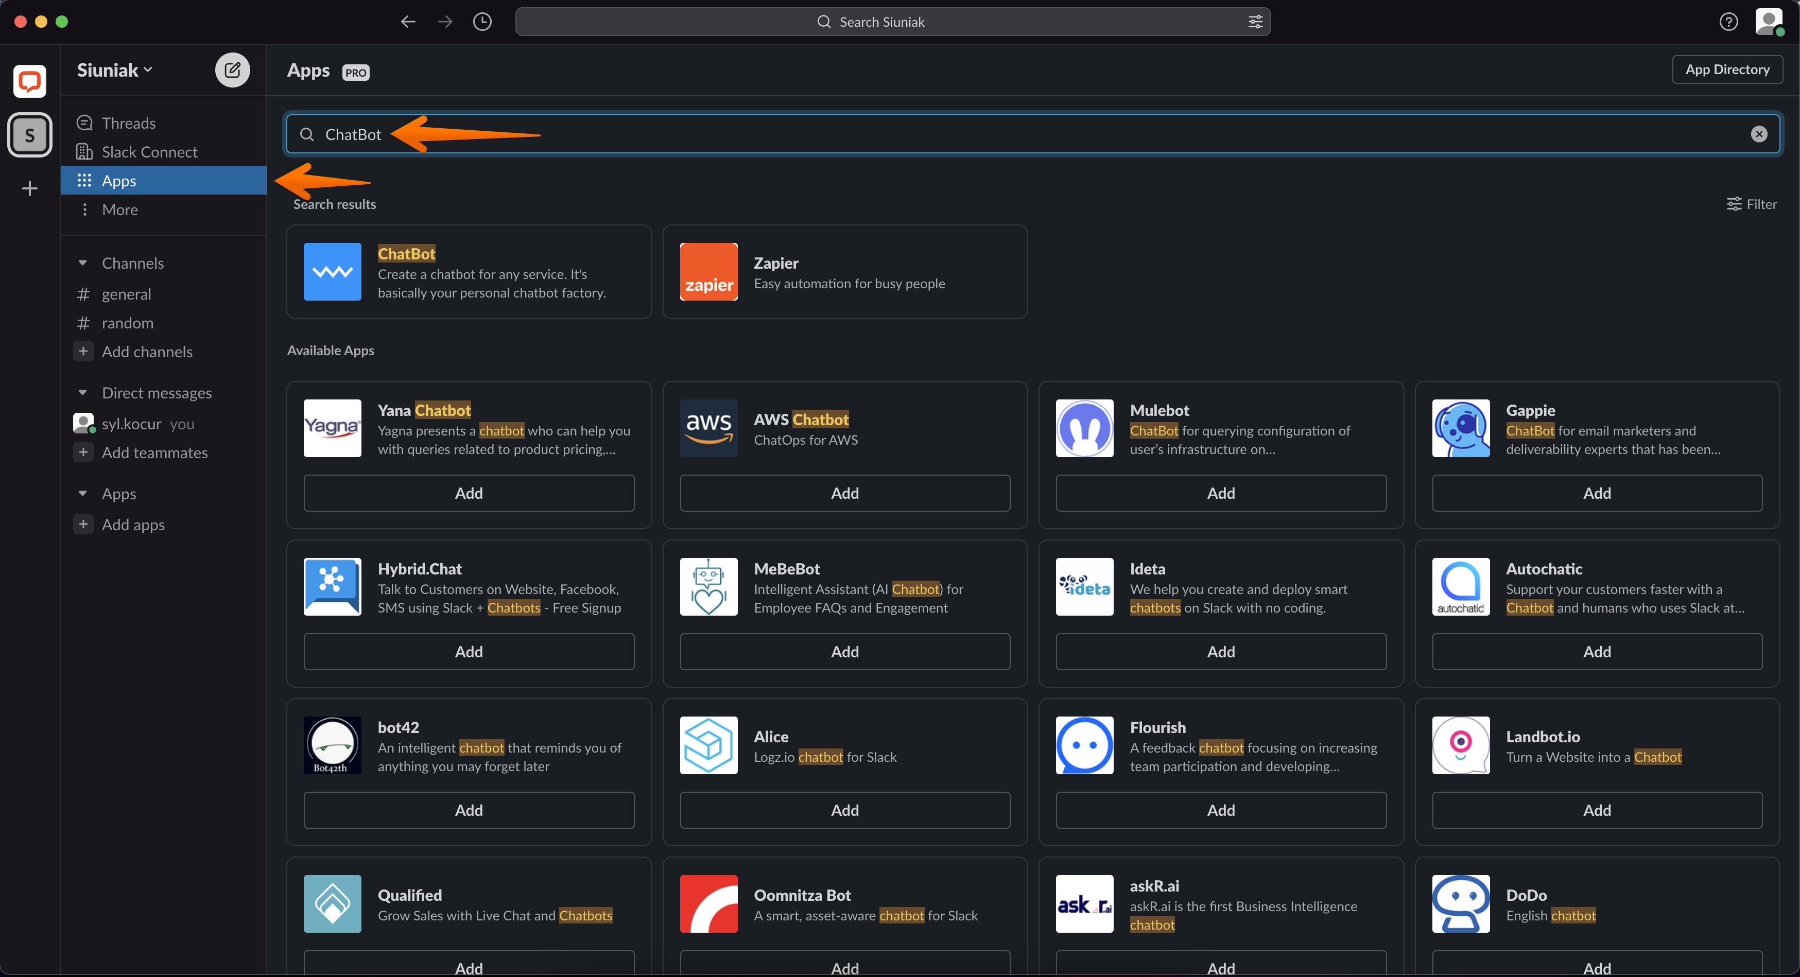Click the bot42 logo
This screenshot has height=977, width=1800.
click(333, 745)
